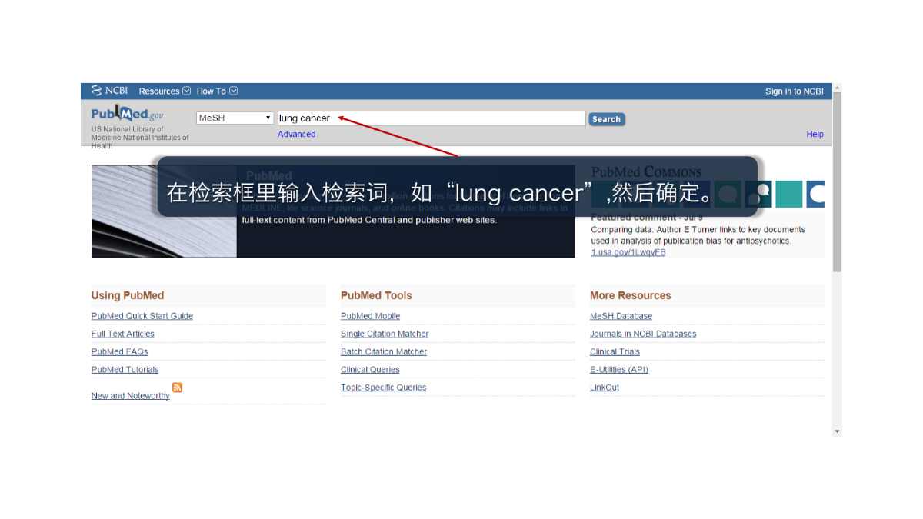The height and width of the screenshot is (519, 923).
Task: Open PubMed Mobile link
Action: pos(371,316)
